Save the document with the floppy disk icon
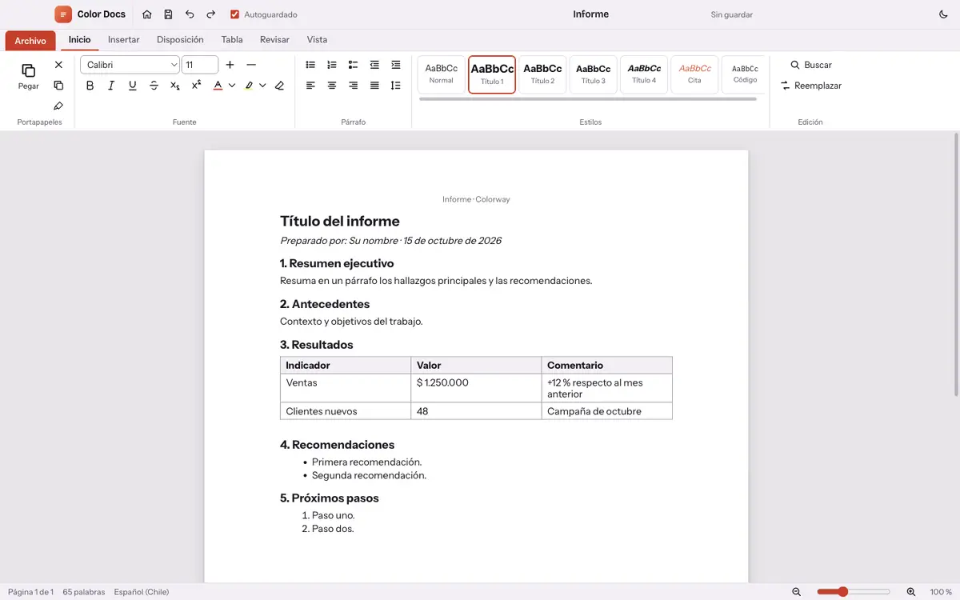 click(x=168, y=14)
